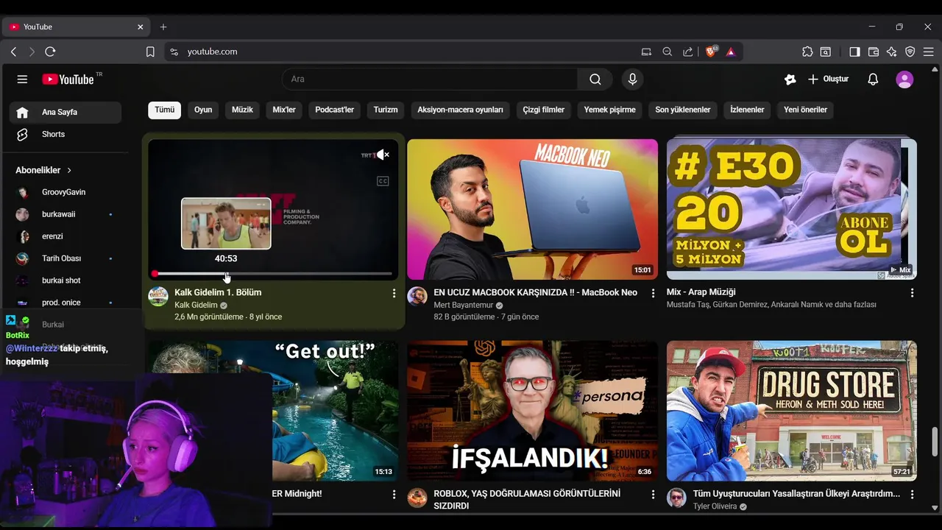The image size is (942, 530).
Task: Open Shorts in sidebar
Action: click(x=65, y=135)
